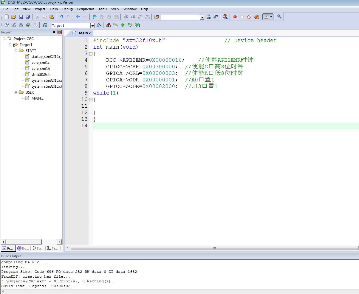
Task: Click the Incremental Find icon
Action: pyautogui.click(x=216, y=17)
